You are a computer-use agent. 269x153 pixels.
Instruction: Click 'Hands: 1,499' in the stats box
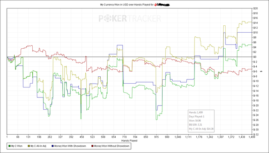[x=196, y=112]
